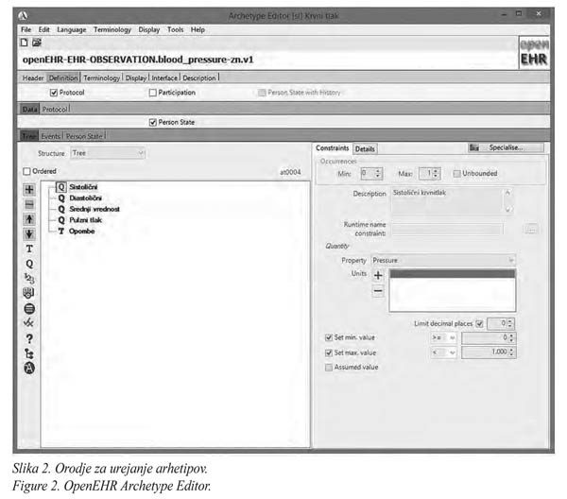Enable the Assumed value checkbox
The image size is (567, 499).
(329, 368)
